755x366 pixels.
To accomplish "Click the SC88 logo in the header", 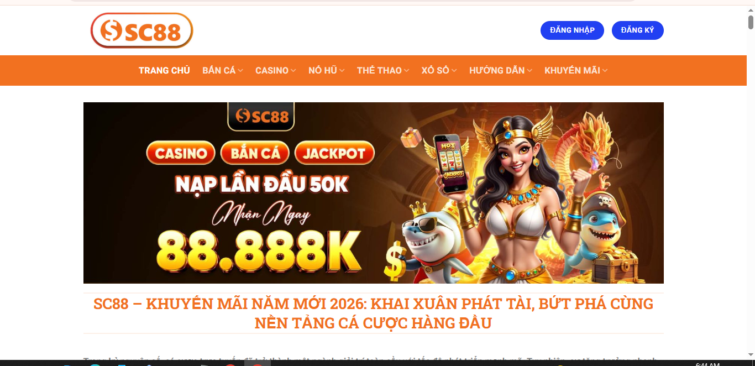I will pyautogui.click(x=141, y=30).
